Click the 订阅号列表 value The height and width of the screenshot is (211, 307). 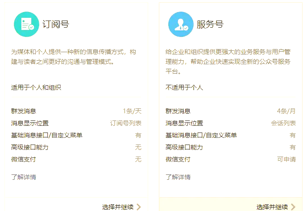[x=126, y=123]
